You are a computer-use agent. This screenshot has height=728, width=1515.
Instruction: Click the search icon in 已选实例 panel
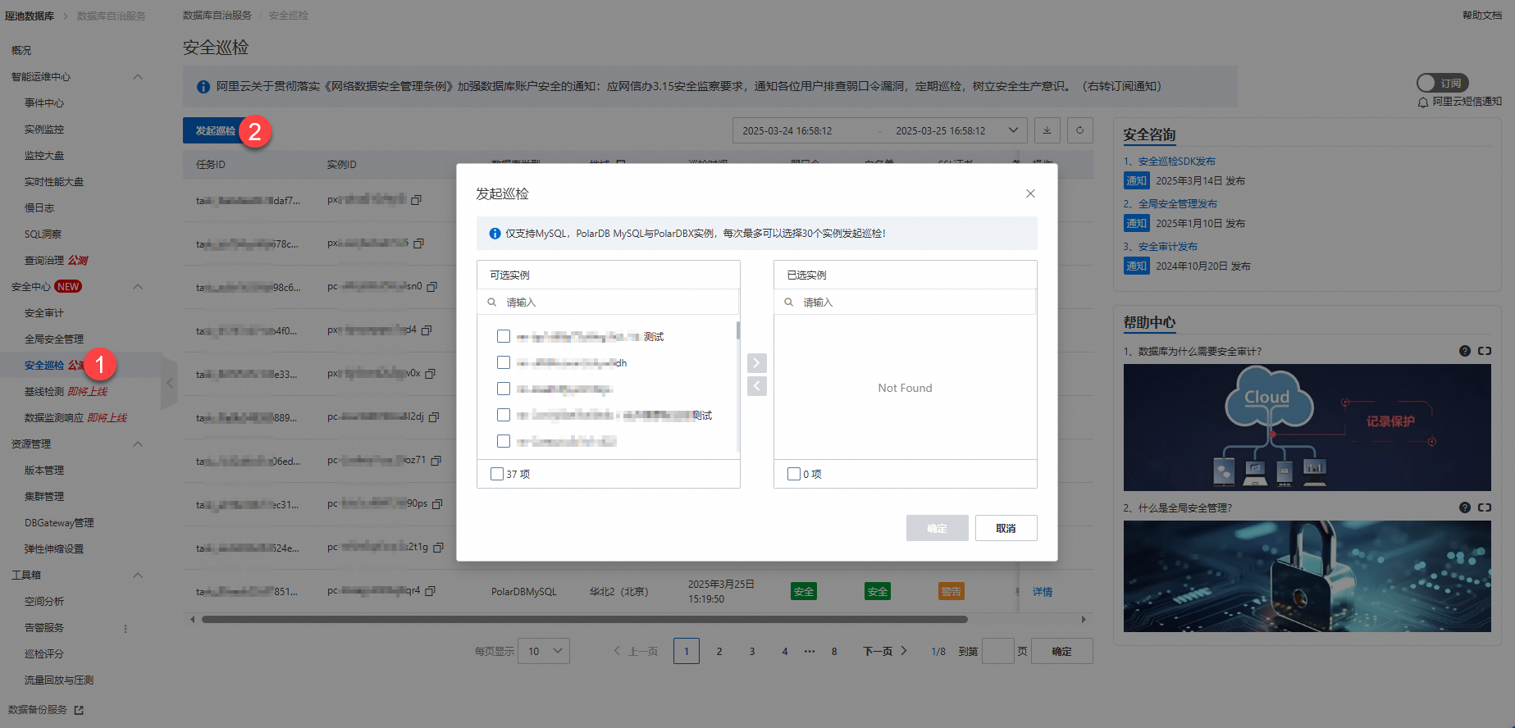(789, 303)
